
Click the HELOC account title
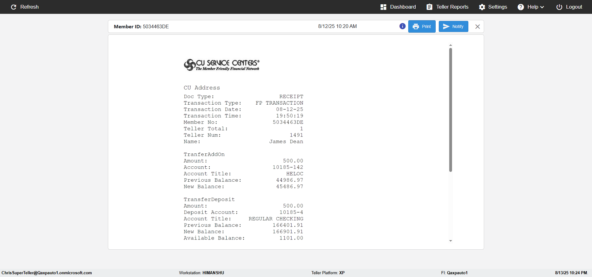coord(295,174)
